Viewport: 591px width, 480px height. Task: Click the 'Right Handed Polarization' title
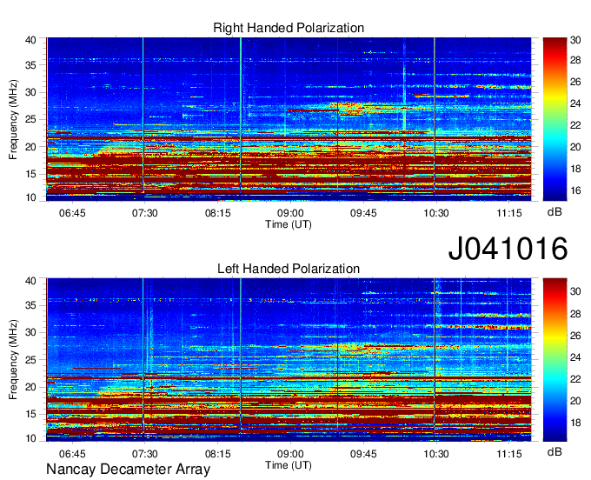[289, 28]
